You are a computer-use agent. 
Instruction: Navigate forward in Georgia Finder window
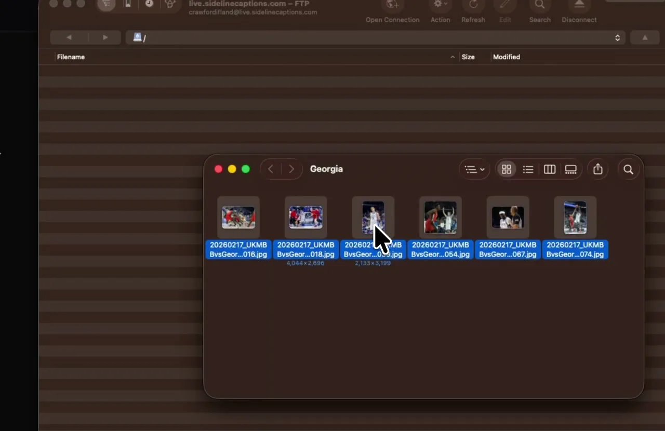291,169
